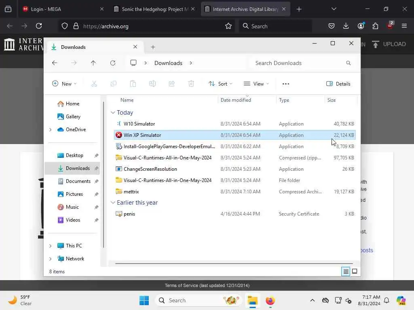Switch to details list view icon
This screenshot has height=310, width=414.
pyautogui.click(x=346, y=271)
